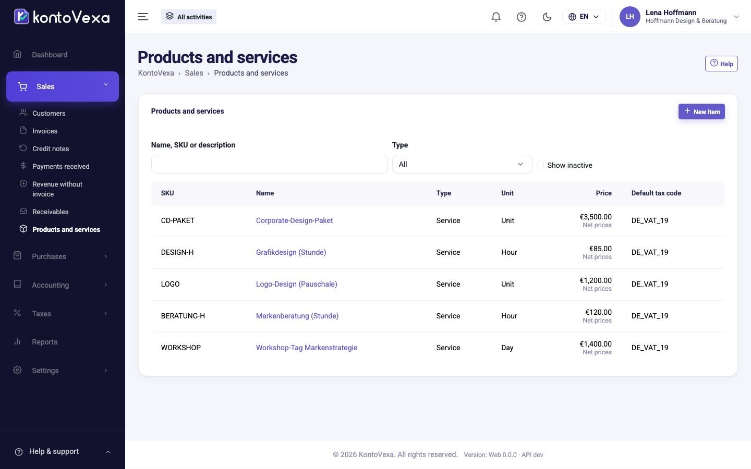Click the Settings gear icon
Screen dimensions: 751x469
[x=17, y=370]
